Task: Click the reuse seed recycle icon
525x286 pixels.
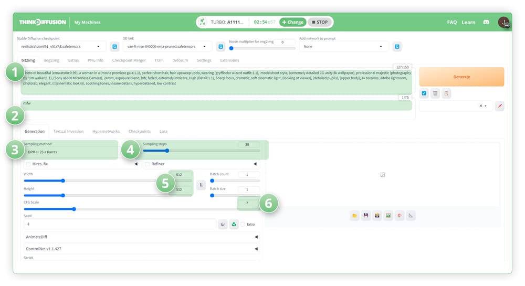Action: click(x=234, y=224)
